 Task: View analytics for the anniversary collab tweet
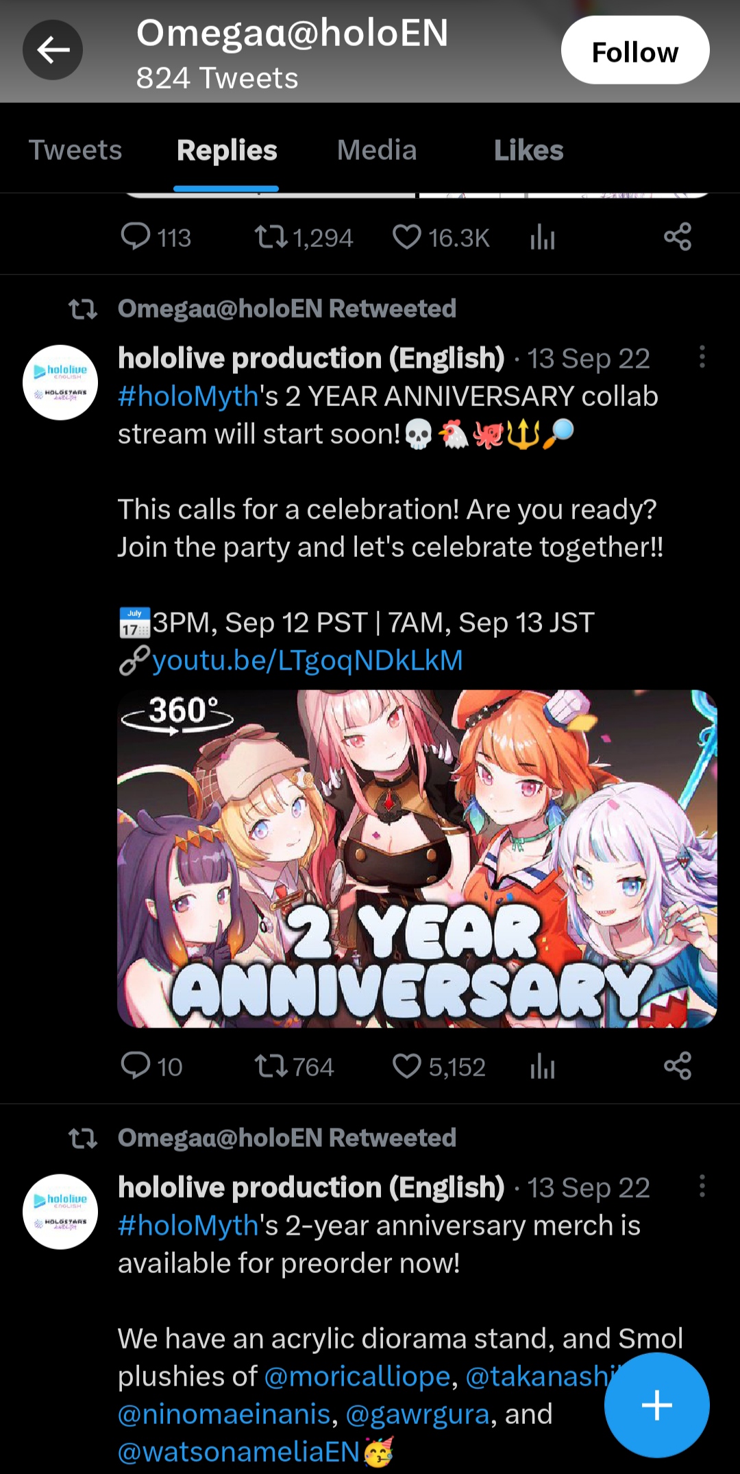[542, 1066]
